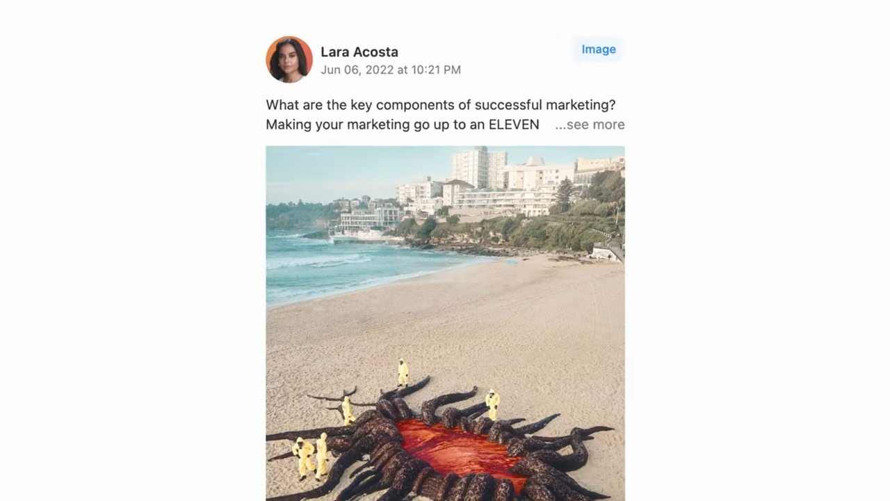
Task: Click the tall white building in the photo
Action: pos(479,167)
